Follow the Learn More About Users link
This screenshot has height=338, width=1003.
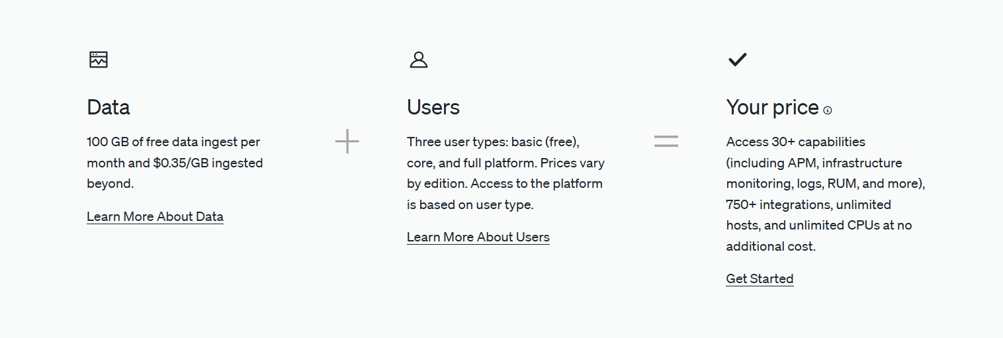(x=478, y=237)
